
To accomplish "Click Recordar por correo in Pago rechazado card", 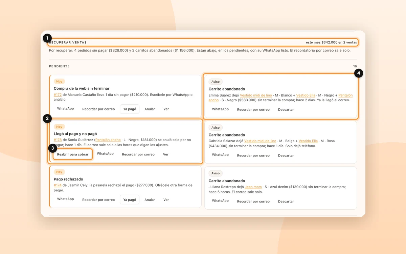I will (x=98, y=200).
